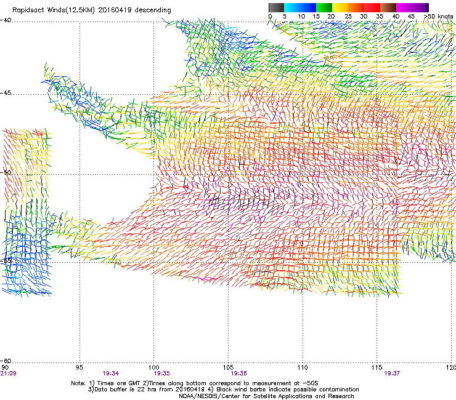Select the '-45' latitude label
This screenshot has height=400, width=456.
pyautogui.click(x=6, y=93)
